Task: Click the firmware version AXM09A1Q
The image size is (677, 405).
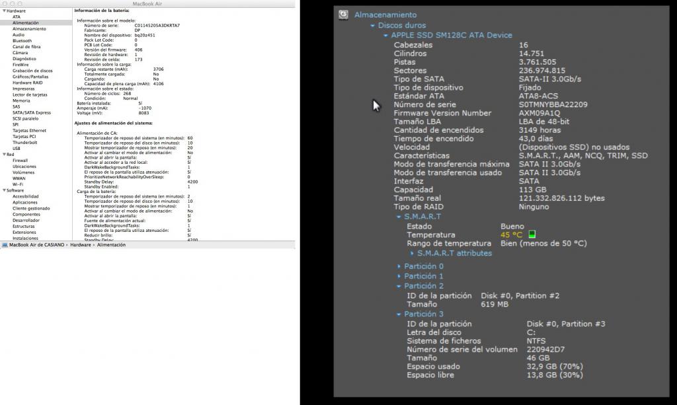Action: point(539,113)
